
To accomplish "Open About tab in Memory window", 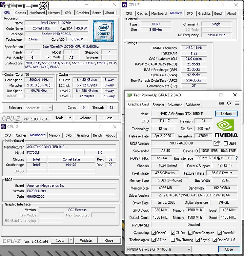I will click(231, 13).
